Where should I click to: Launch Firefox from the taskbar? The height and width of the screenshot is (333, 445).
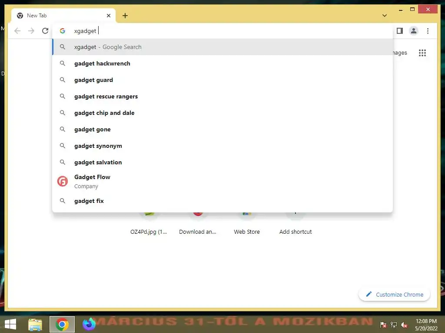tap(89, 324)
